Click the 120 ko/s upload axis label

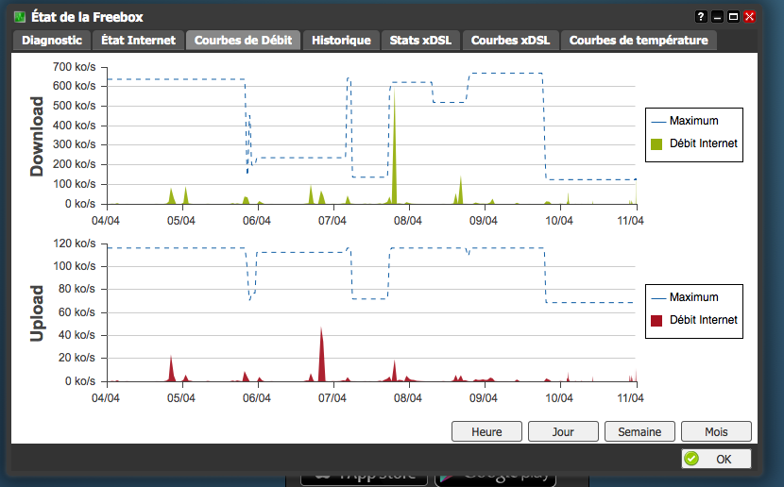[x=74, y=243]
